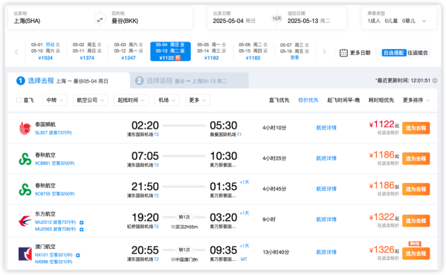Choose the 05-04 to 05-13 ¥1122 date option
Viewport: 446px width, 275px height.
170,51
